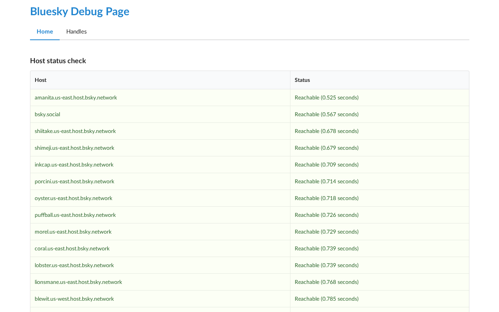Select blewit.us-west.host.bsky.network entry
499x312 pixels.
click(x=74, y=299)
